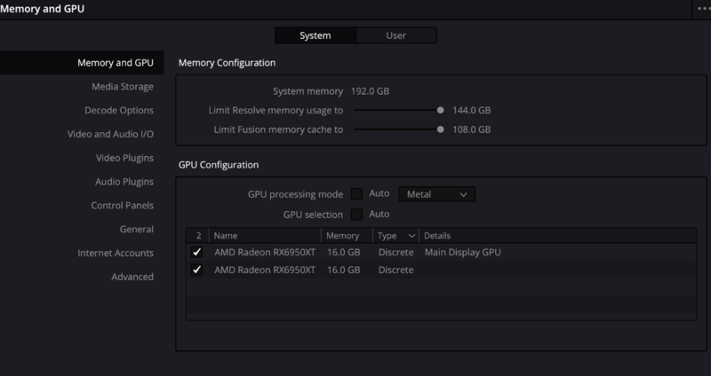711x376 pixels.
Task: Click the Resolve memory usage slider handle
Action: tap(440, 111)
